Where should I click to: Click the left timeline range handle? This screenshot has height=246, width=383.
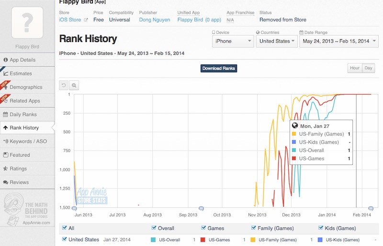tap(74, 208)
